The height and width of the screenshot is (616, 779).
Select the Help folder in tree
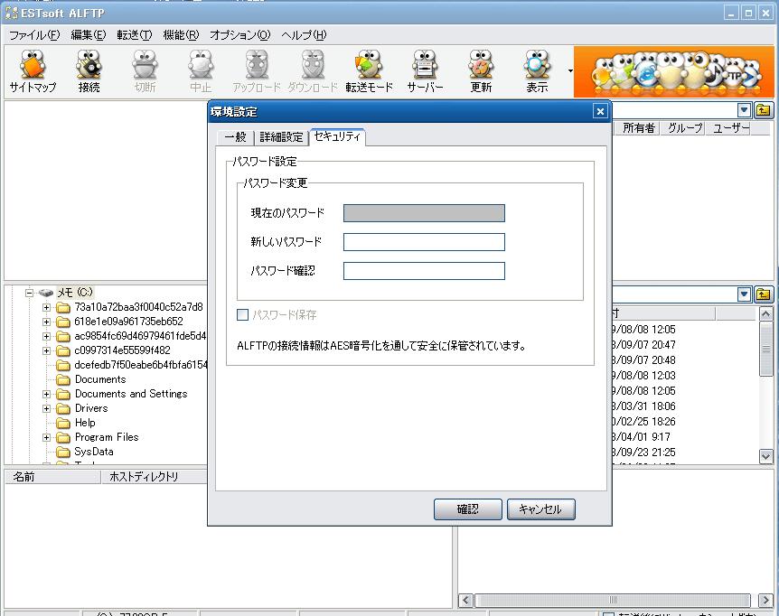point(85,423)
